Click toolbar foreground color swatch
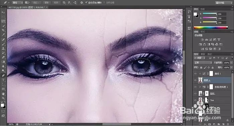Screen dimensions: 234x126 tap(2, 105)
